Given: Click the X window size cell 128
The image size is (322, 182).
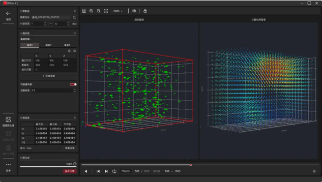Looking at the screenshot, I should pos(41,61).
